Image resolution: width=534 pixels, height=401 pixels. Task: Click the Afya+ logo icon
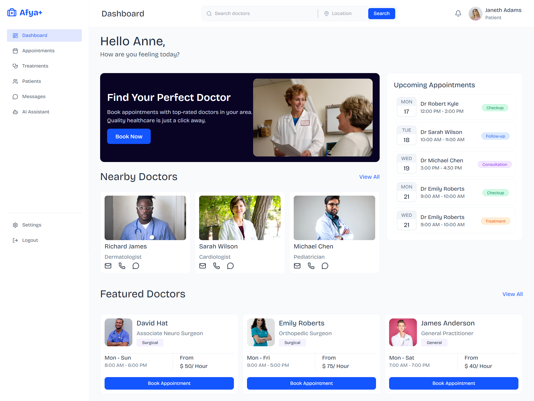tap(12, 13)
